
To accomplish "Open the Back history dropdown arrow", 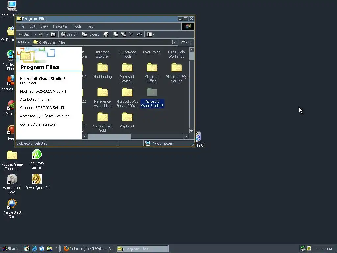I will pos(35,34).
